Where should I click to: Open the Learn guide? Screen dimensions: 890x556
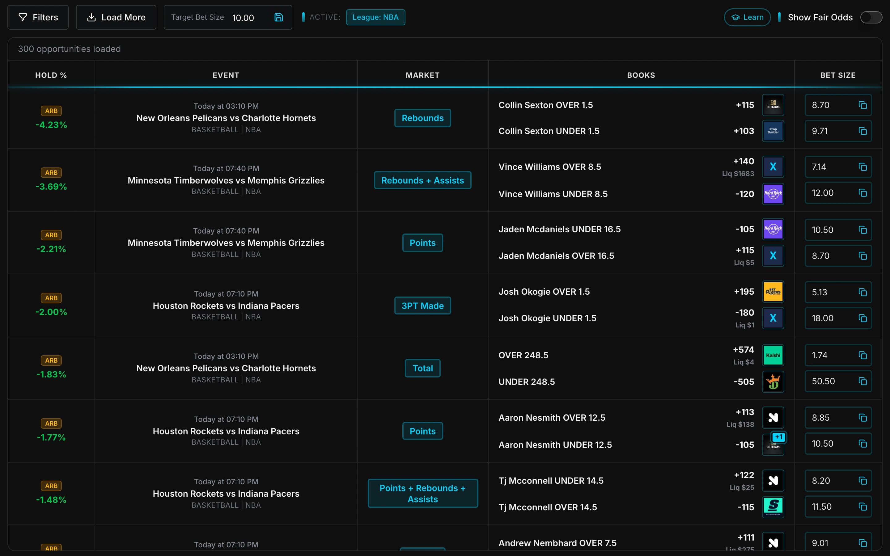[x=747, y=17]
